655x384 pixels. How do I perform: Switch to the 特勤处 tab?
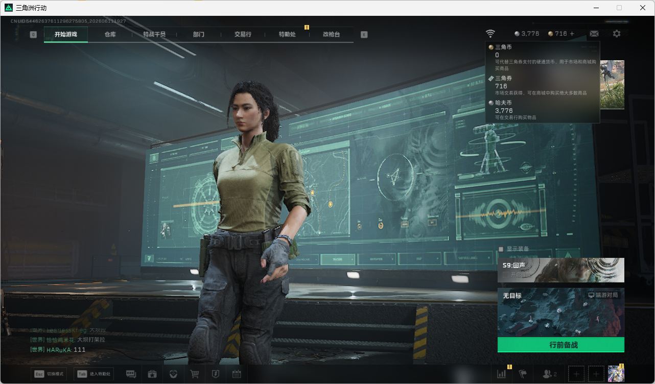(x=287, y=34)
